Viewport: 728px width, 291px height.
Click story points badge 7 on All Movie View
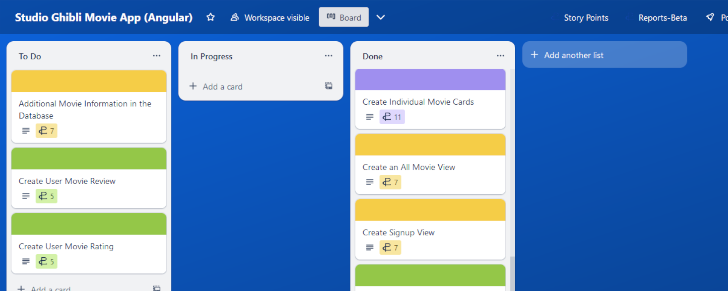[390, 182]
